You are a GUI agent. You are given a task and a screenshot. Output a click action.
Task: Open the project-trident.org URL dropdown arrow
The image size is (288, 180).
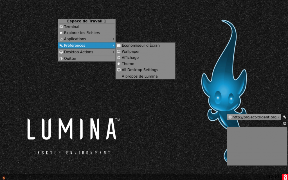(278, 117)
